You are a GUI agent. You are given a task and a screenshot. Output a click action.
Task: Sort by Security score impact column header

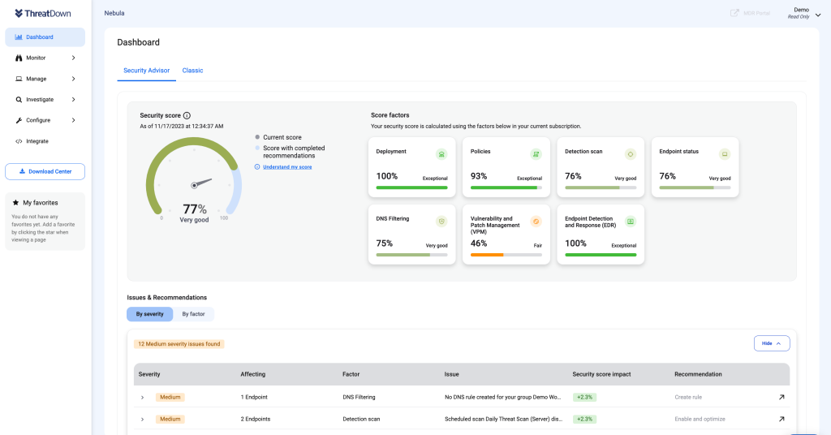point(601,374)
